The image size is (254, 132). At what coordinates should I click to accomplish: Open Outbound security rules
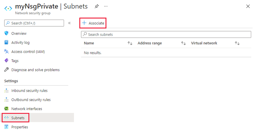pos(31,100)
